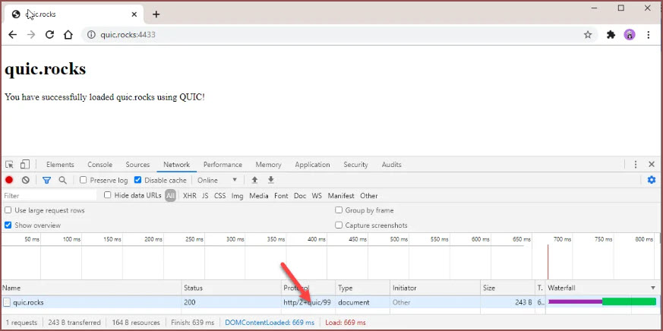Viewport: 663px width, 331px height.
Task: Click the export HAR download arrow
Action: [x=270, y=180]
